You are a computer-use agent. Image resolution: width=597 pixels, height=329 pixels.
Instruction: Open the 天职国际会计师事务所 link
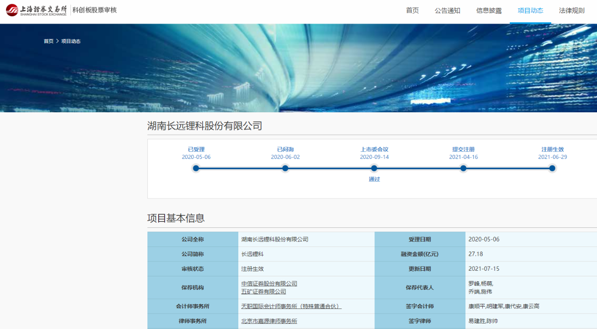point(291,307)
